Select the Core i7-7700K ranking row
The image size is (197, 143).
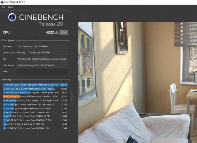[35, 112]
